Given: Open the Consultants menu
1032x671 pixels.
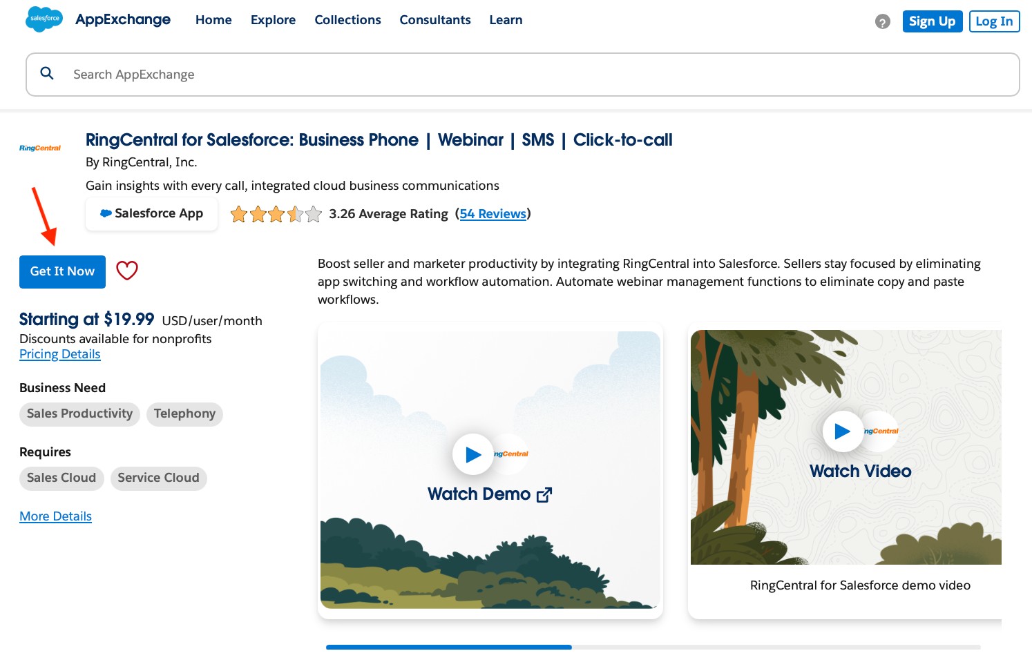Looking at the screenshot, I should pyautogui.click(x=434, y=20).
